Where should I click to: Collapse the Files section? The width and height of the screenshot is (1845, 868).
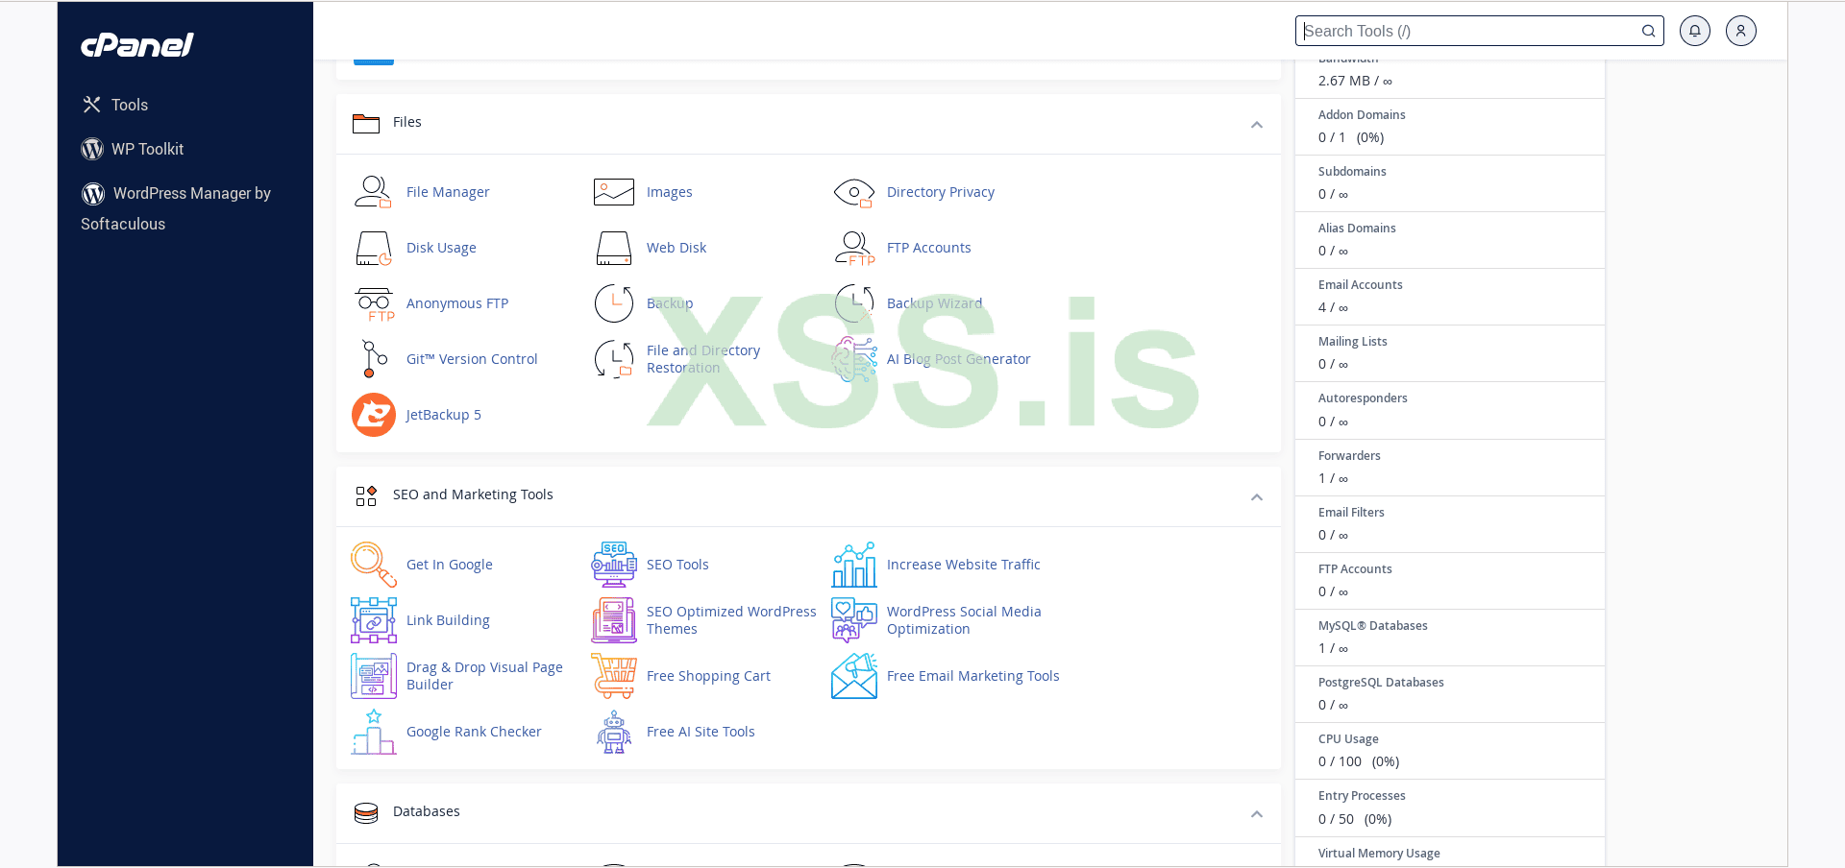(1257, 125)
